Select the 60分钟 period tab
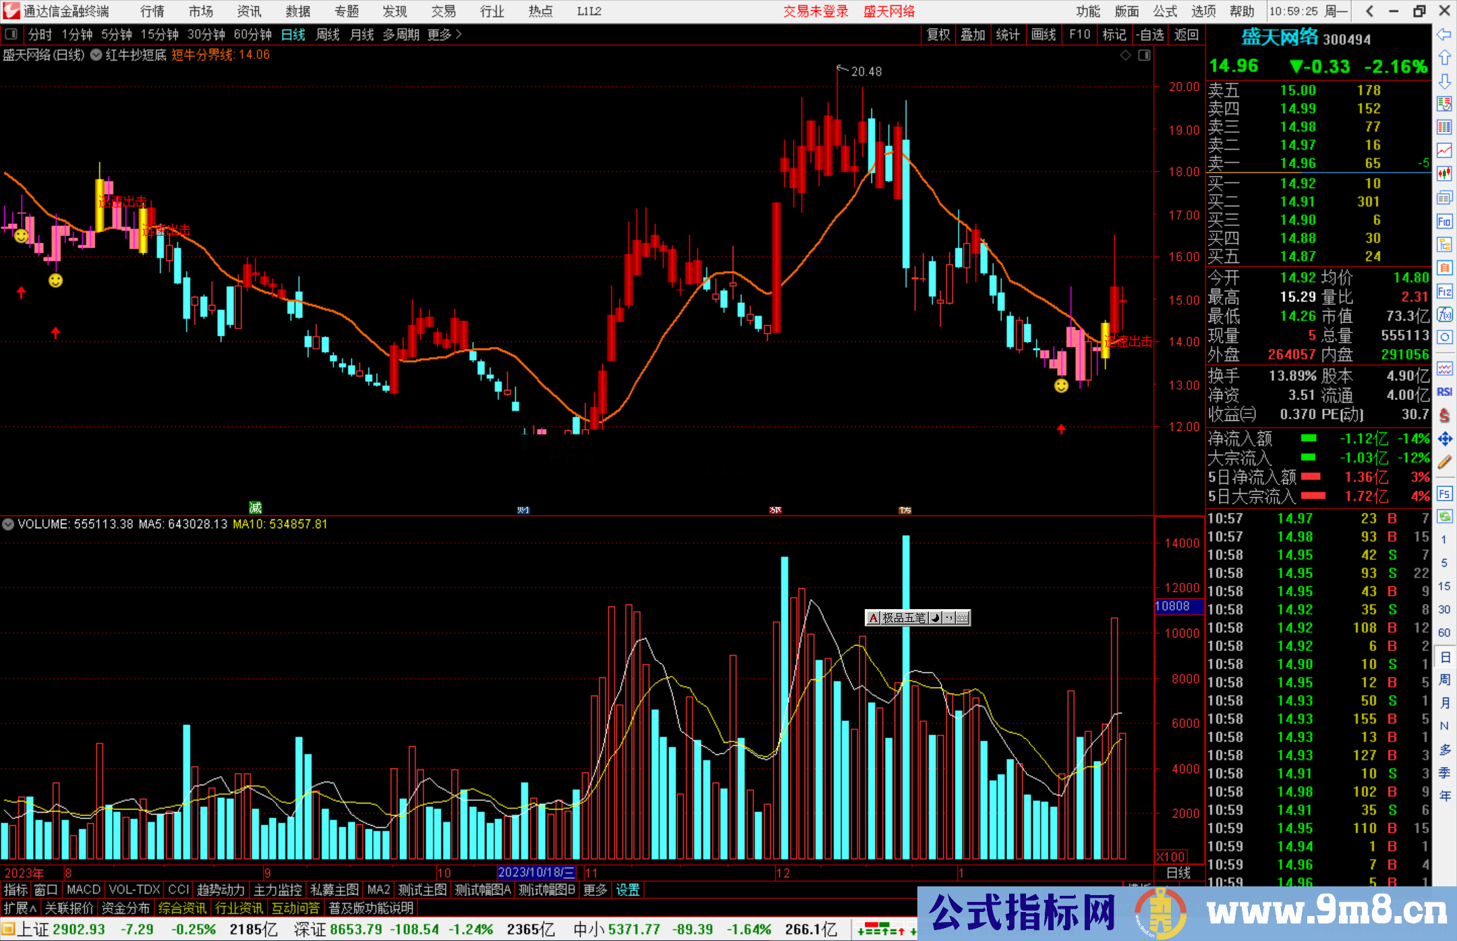Viewport: 1457px width, 941px height. [x=252, y=34]
